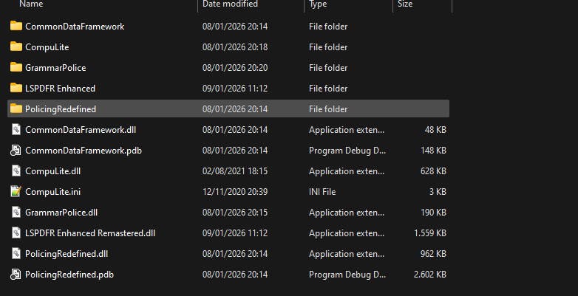Image resolution: width=578 pixels, height=296 pixels.
Task: Select the PolicingRedefined.pdb file name
Action: point(69,275)
